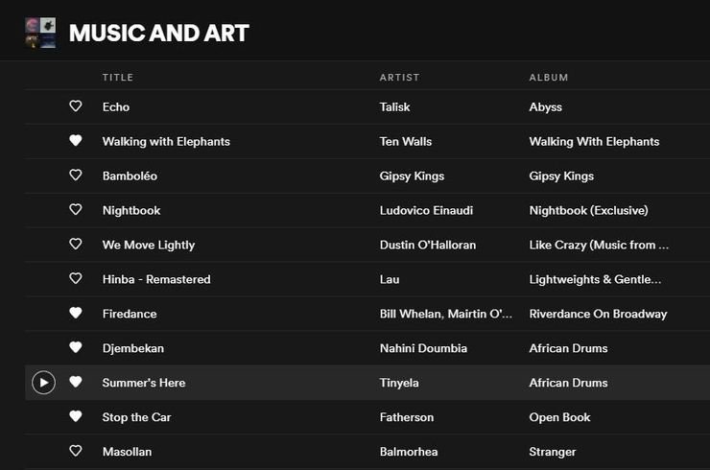Select the Stop the Car track title
Screen dimensions: 710x470
click(136, 417)
